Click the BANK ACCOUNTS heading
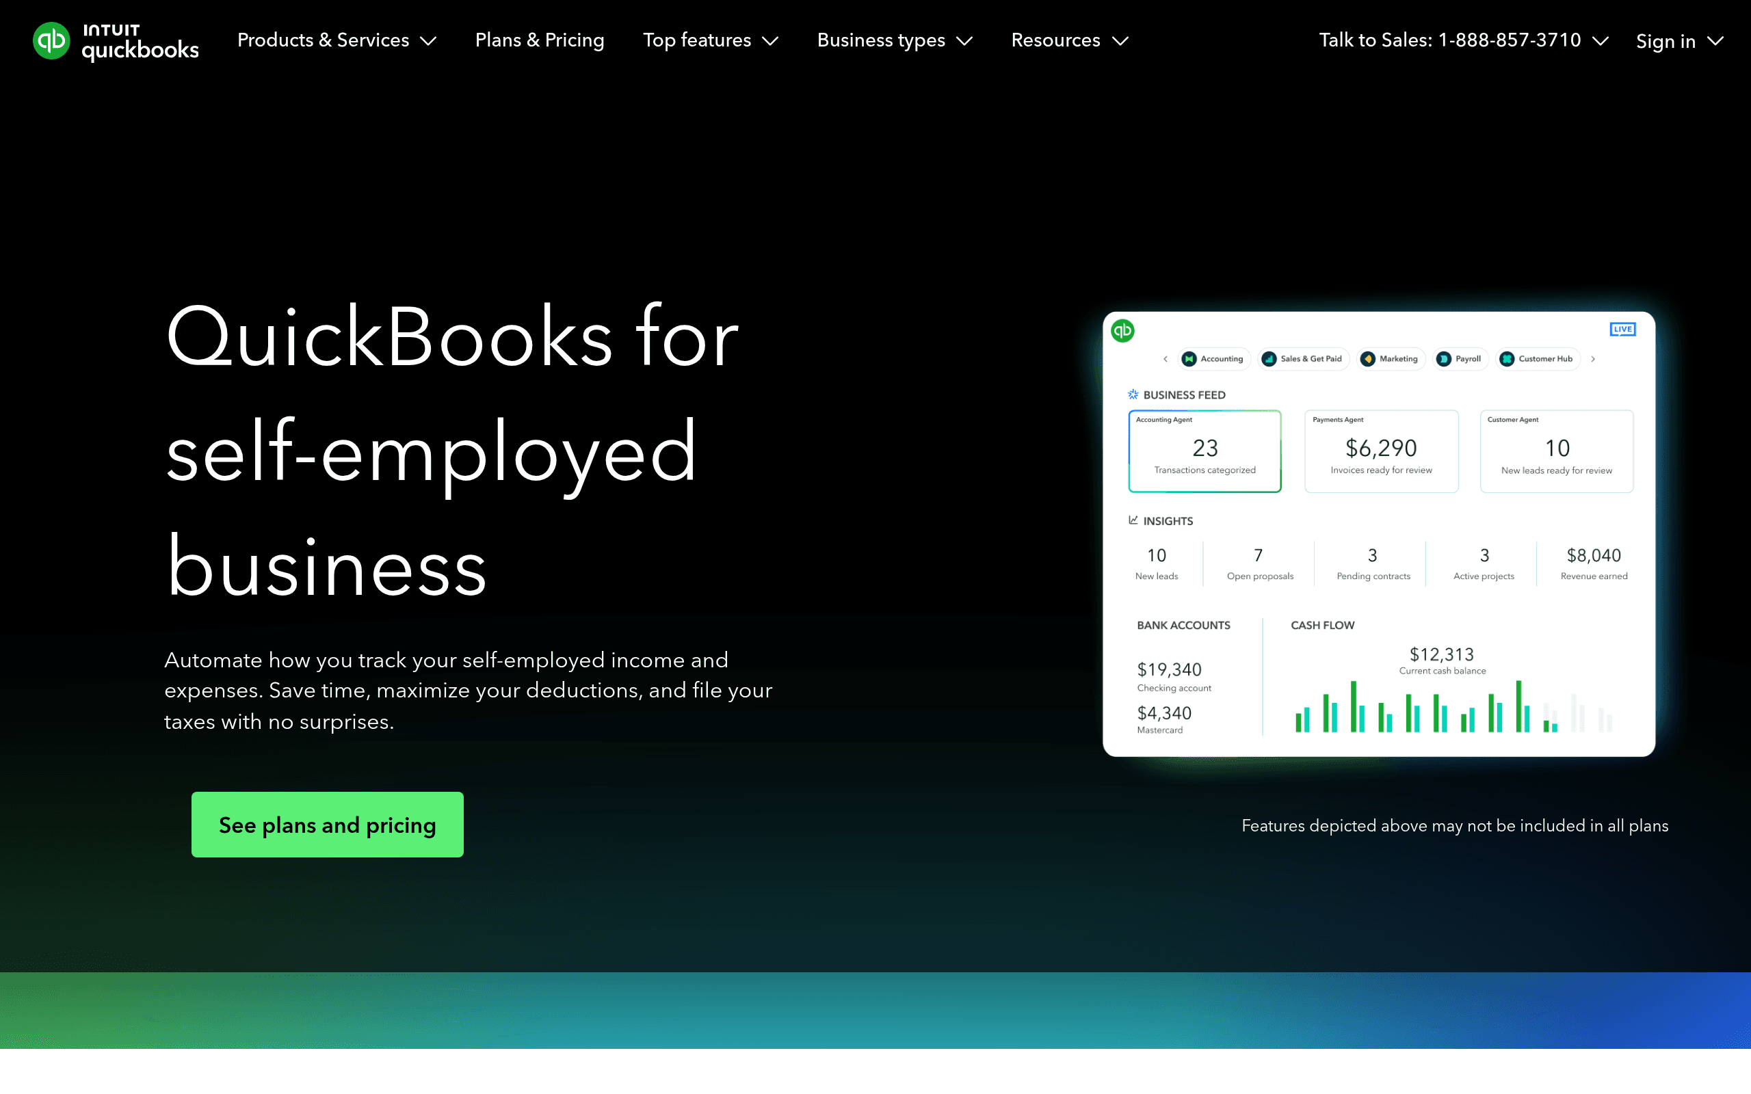The image size is (1751, 1094). 1183,625
